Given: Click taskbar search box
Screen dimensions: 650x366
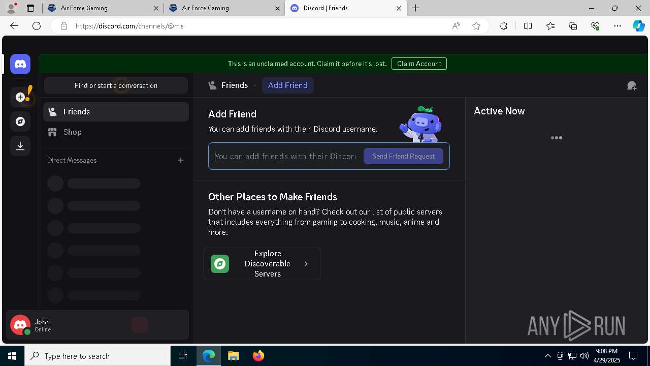Looking at the screenshot, I should (x=97, y=356).
